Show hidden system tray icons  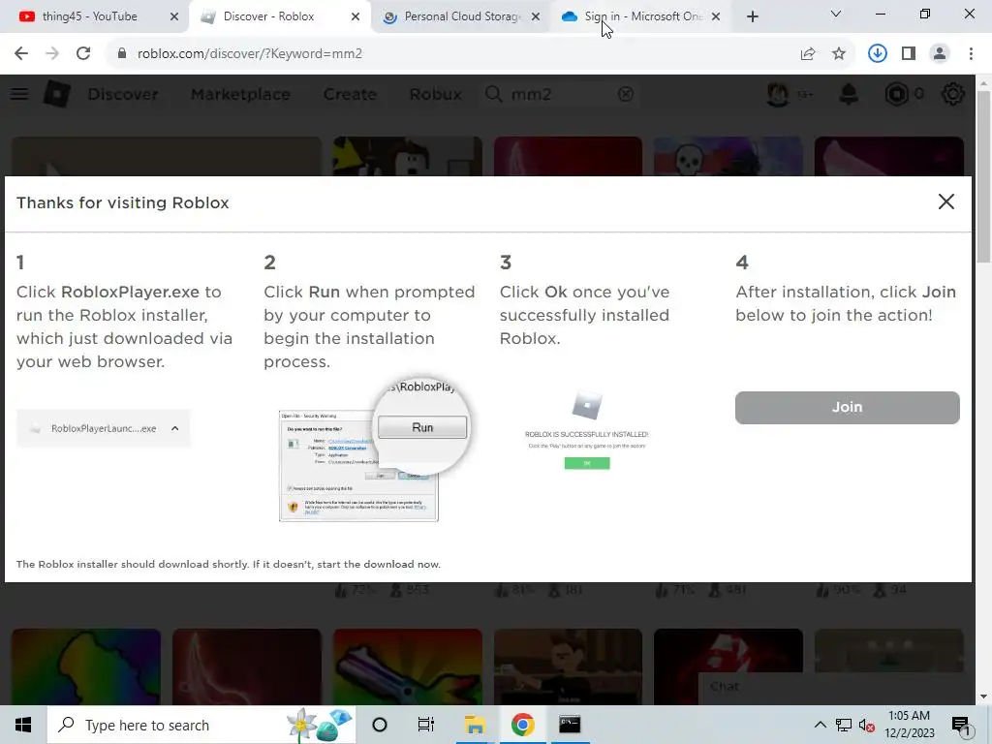click(x=820, y=725)
